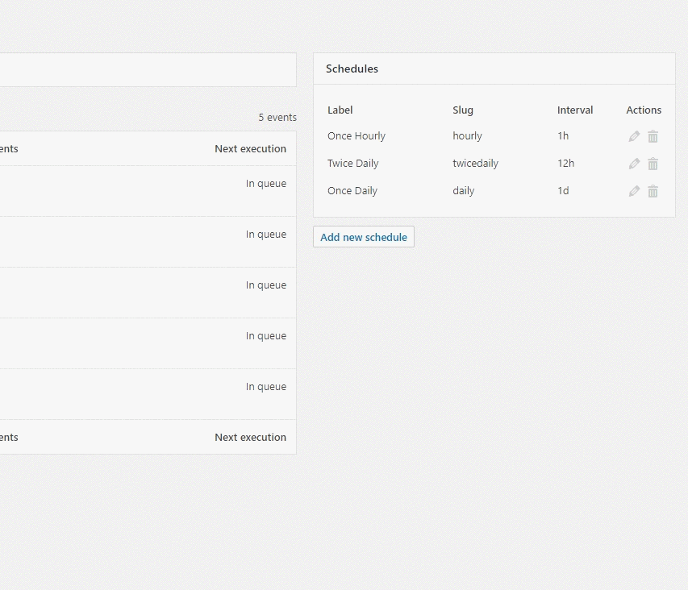Image resolution: width=688 pixels, height=590 pixels.
Task: Edit the Once Hourly schedule
Action: point(634,136)
